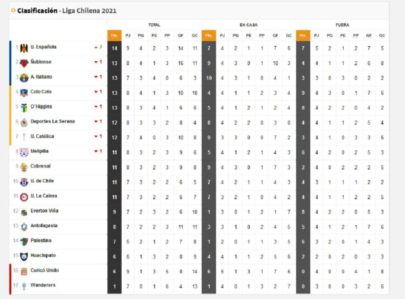Select the FUERA standings header

click(x=342, y=25)
